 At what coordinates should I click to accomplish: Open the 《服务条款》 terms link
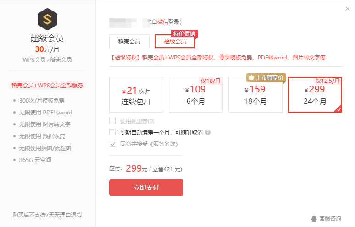coord(164,144)
